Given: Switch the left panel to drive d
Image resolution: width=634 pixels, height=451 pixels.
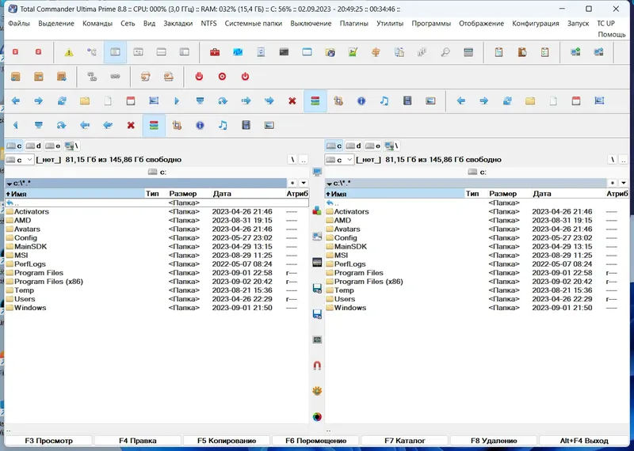Looking at the screenshot, I should (33, 146).
